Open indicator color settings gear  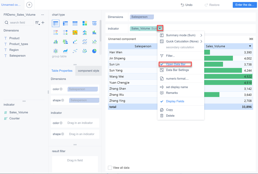coord(61,123)
